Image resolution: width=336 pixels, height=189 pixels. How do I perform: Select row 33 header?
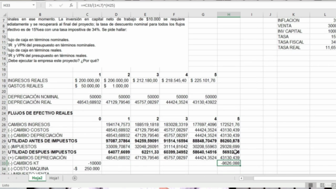coord(4,163)
